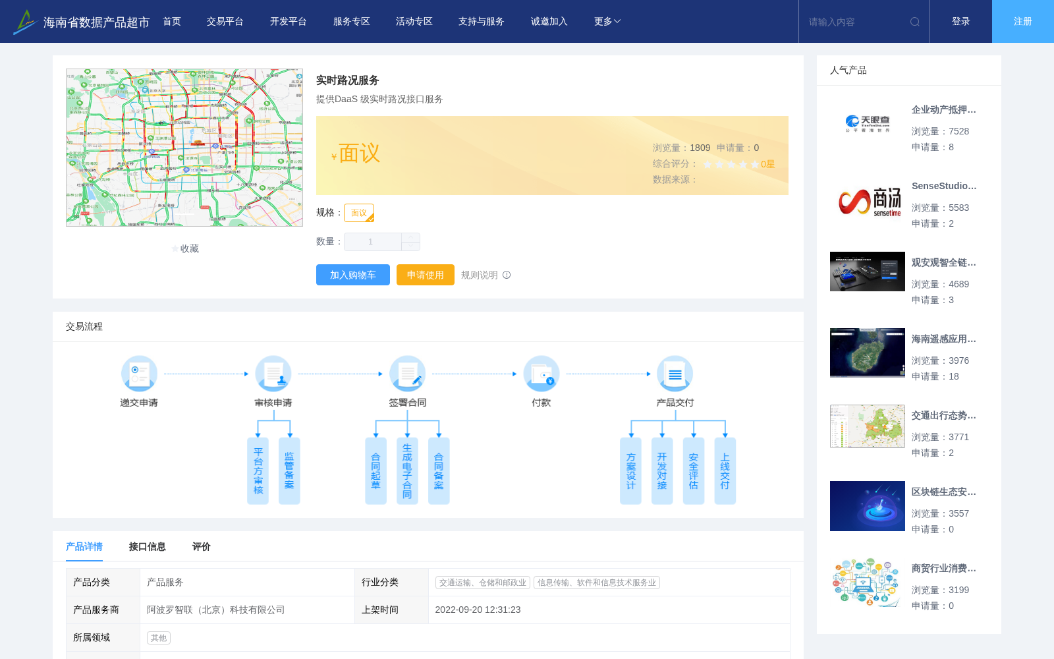The width and height of the screenshot is (1054, 659).
Task: Open the 商贸行业消费 product title
Action: [944, 569]
